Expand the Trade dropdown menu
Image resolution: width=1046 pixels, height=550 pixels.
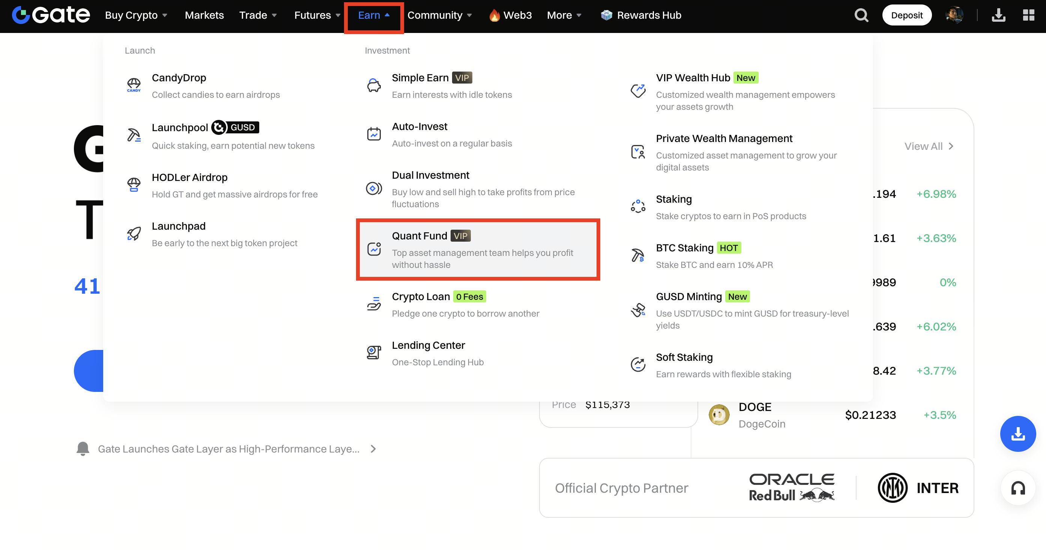pyautogui.click(x=258, y=15)
